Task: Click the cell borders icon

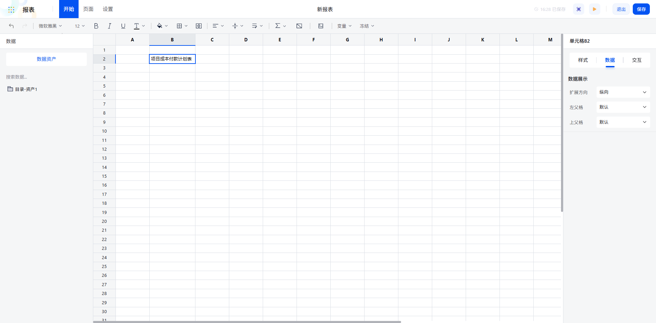Action: (179, 26)
